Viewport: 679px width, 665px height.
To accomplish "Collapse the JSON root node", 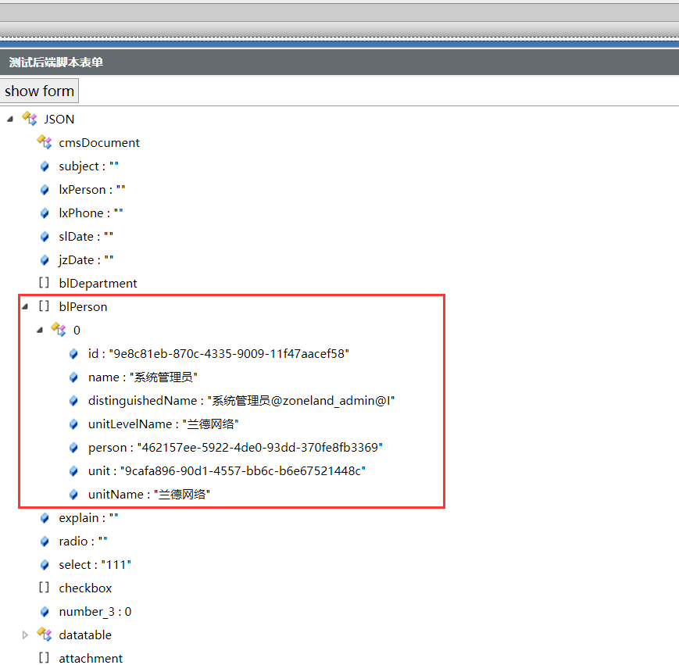I will tap(10, 119).
